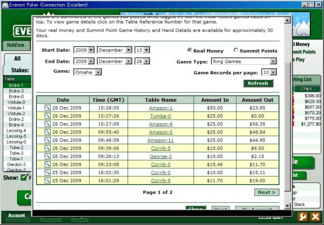Click the Table column header in lobby
Viewport: 324px width, 225px height.
click(17, 79)
